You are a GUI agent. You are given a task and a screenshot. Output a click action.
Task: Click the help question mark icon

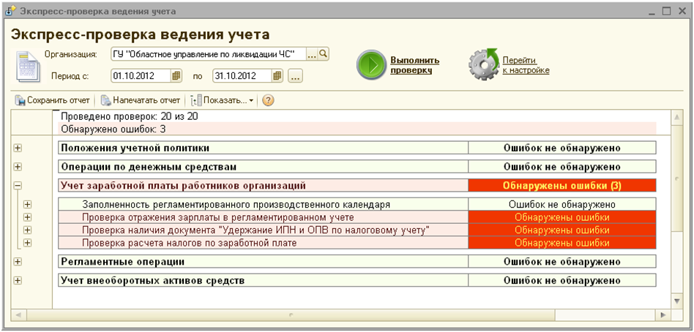268,100
